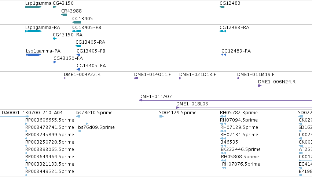Select the DME1-014O11.F BAC end marker
Image resolution: width=312 pixels, height=177 pixels.
click(x=136, y=78)
